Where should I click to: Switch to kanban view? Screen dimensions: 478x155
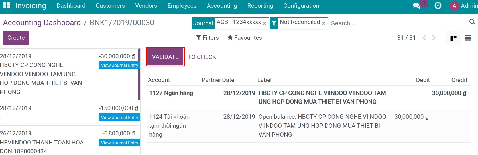tap(453, 38)
